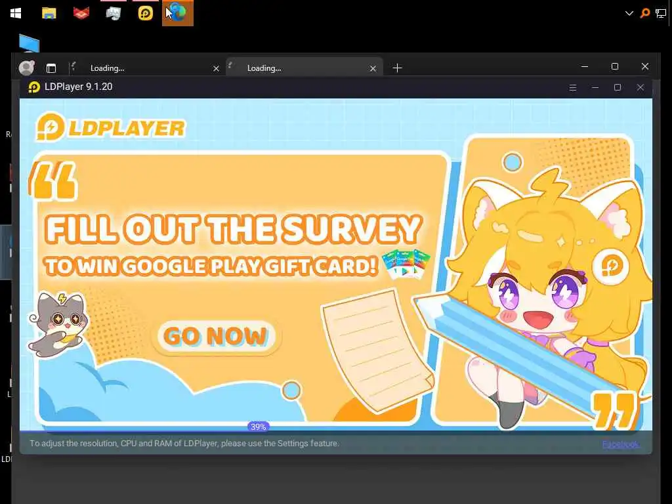Open File Explorer from the taskbar

tap(49, 13)
